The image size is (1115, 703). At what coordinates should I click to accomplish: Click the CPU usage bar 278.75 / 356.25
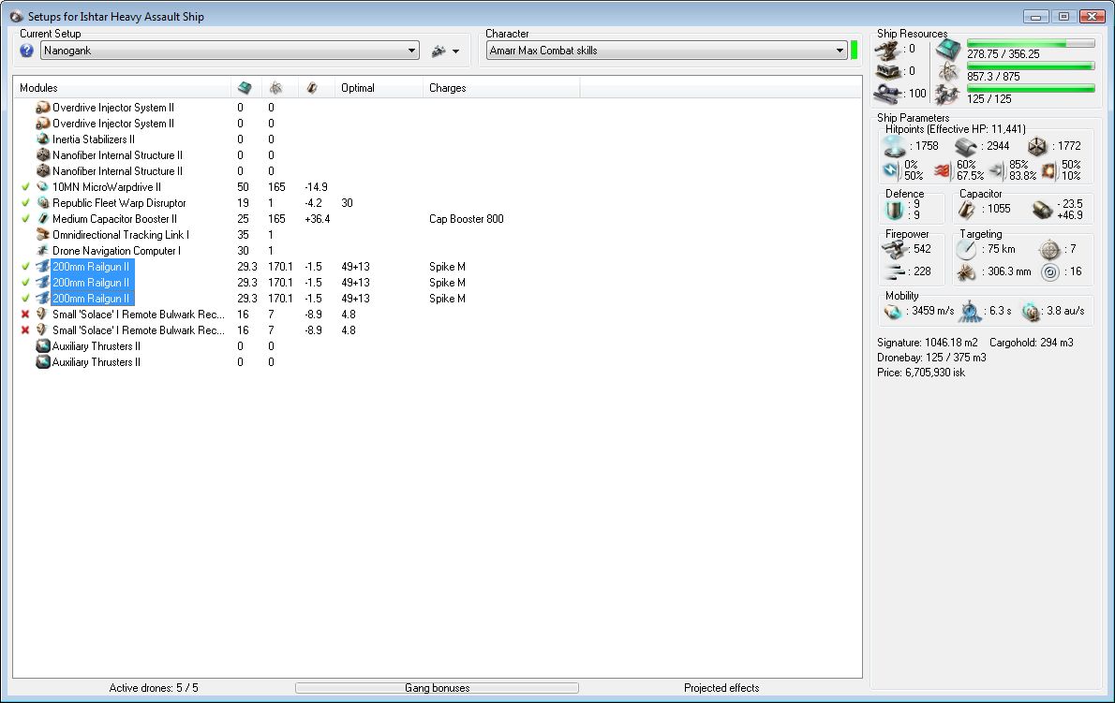click(x=1031, y=43)
